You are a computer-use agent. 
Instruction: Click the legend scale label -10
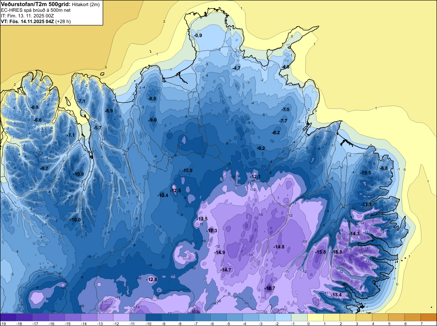click(x=148, y=323)
